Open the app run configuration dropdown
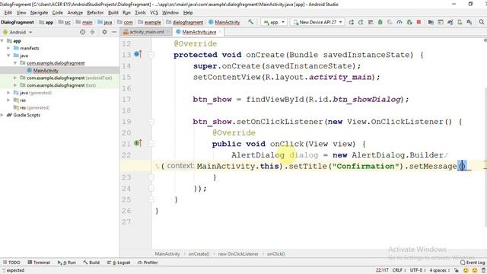Screen dimensions: 487x274 (274, 22)
